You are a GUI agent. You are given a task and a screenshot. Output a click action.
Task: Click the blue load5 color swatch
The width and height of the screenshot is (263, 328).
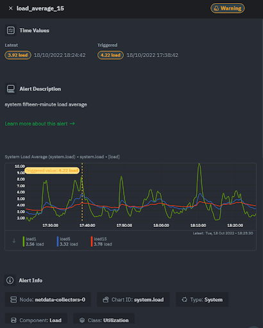[x=58, y=242]
